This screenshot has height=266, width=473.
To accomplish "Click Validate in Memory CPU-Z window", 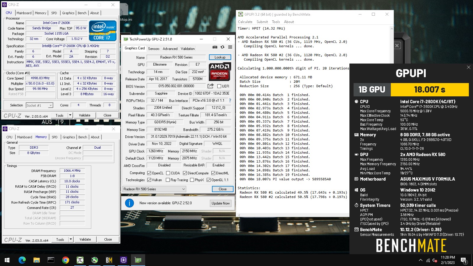I will tap(85, 239).
